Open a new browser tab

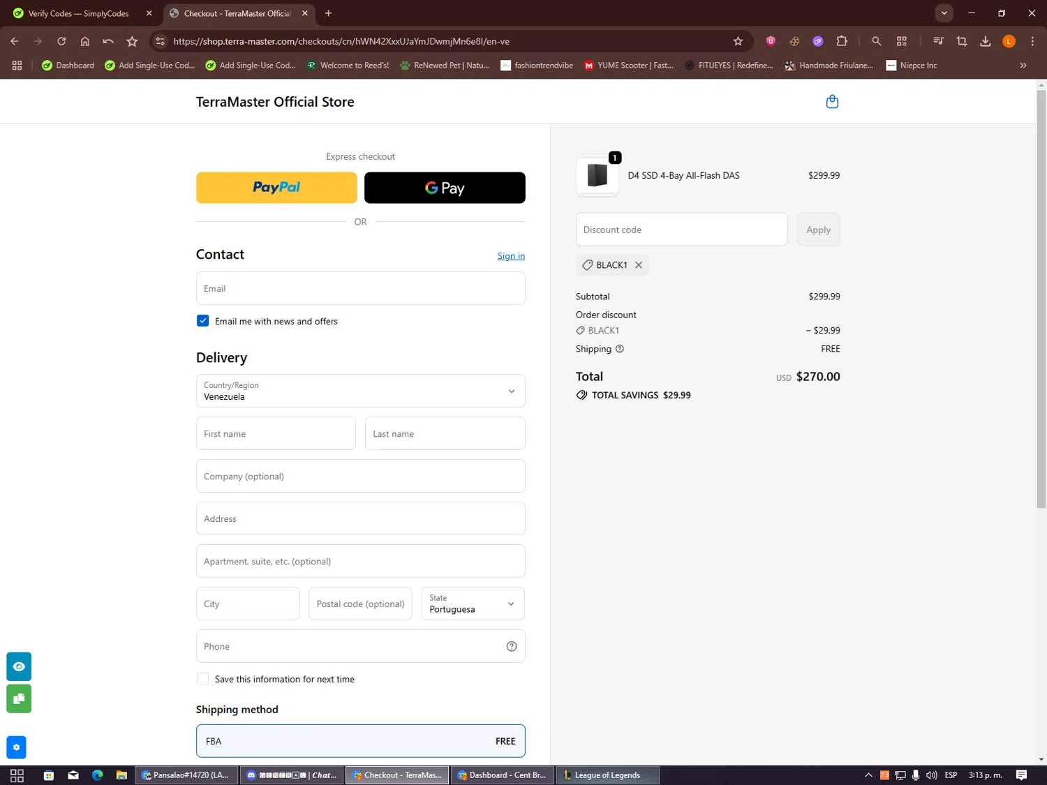coord(328,13)
